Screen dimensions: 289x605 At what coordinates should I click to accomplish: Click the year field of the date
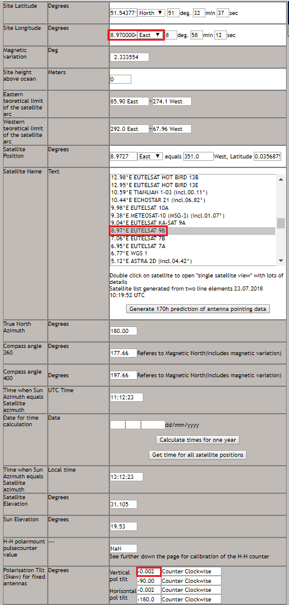tap(153, 425)
